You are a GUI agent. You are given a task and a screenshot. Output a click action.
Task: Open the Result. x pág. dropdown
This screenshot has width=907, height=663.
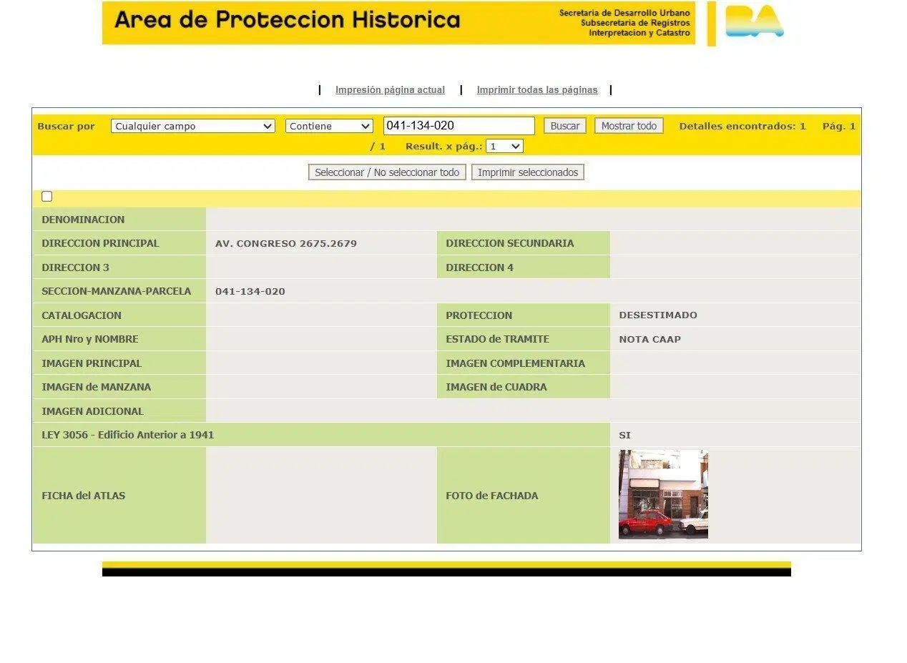coord(504,146)
